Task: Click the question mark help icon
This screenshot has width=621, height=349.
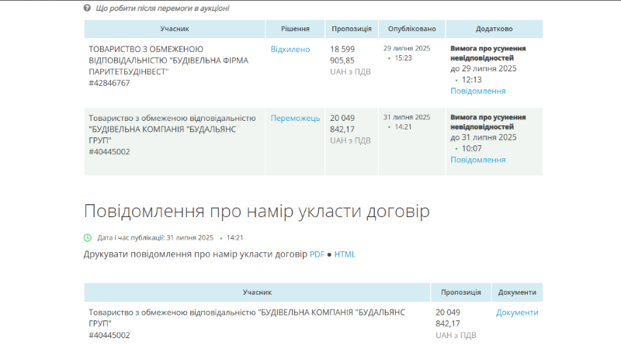Action: [x=88, y=8]
